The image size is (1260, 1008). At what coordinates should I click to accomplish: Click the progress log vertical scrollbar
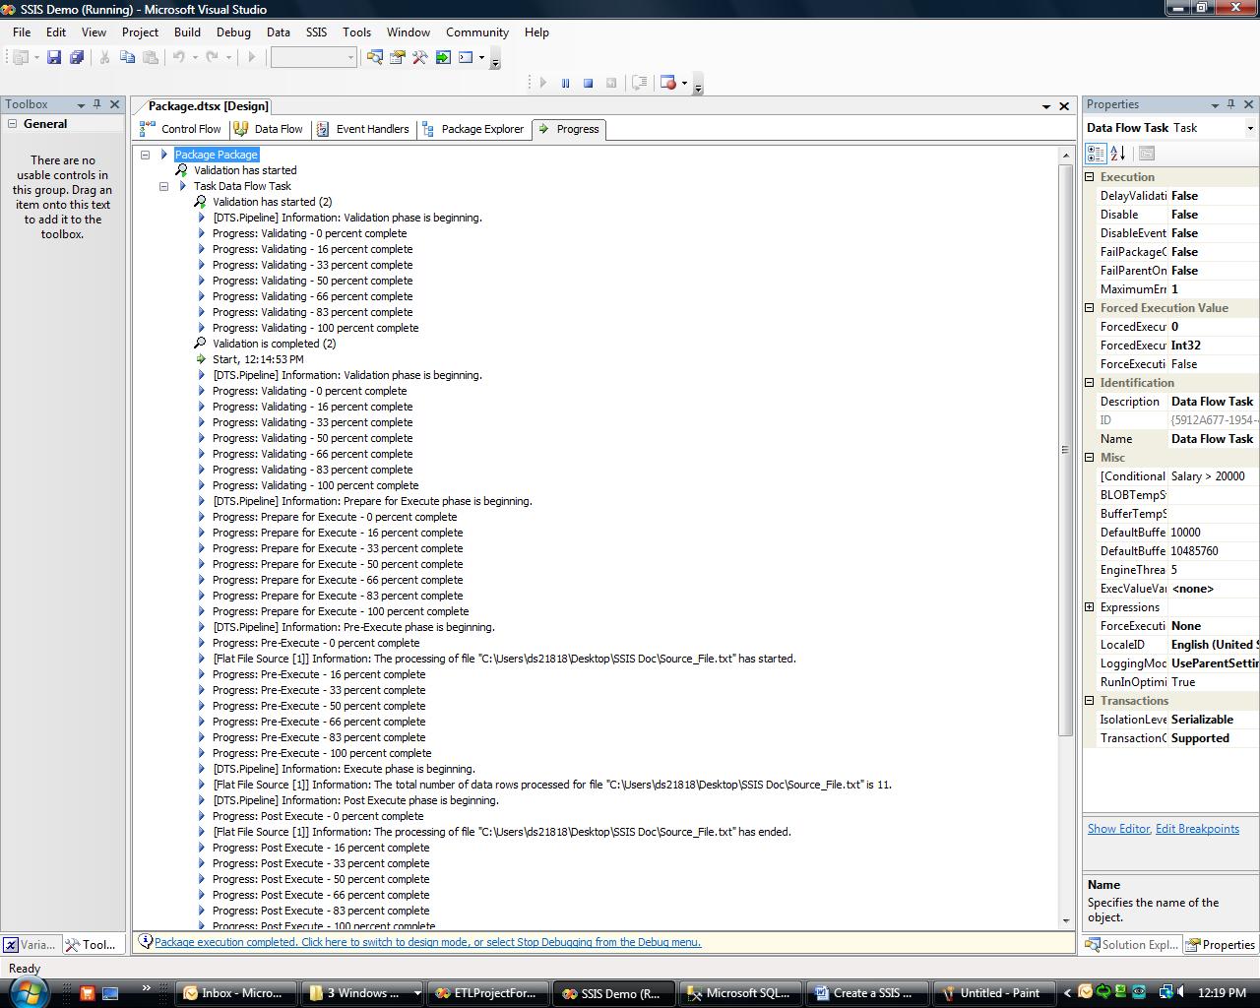pyautogui.click(x=1066, y=449)
